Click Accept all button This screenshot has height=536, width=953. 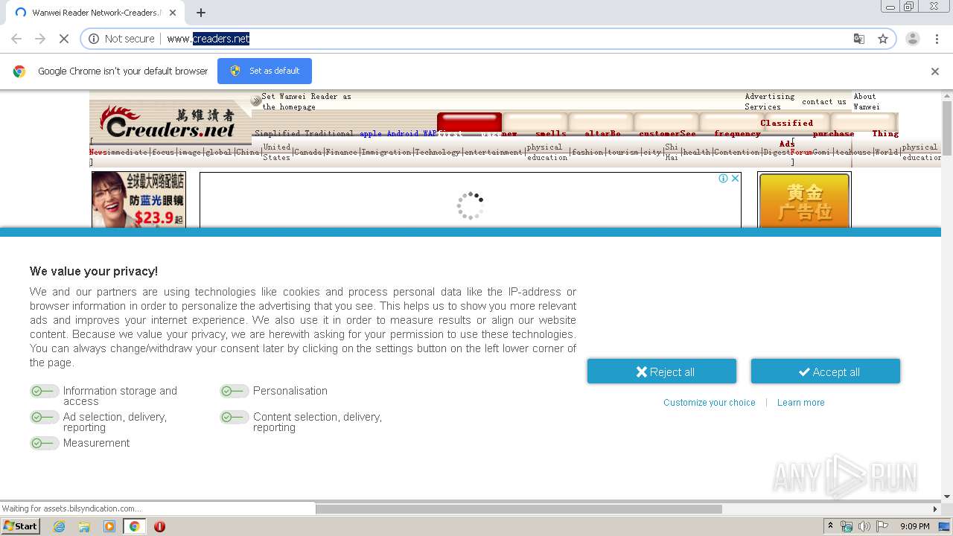[826, 371]
